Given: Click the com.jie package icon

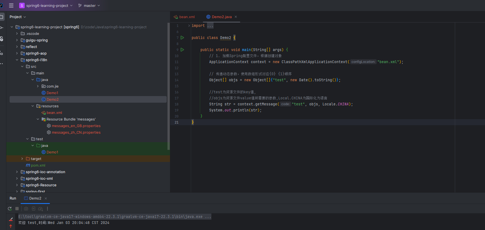Looking at the screenshot, I should (43, 86).
